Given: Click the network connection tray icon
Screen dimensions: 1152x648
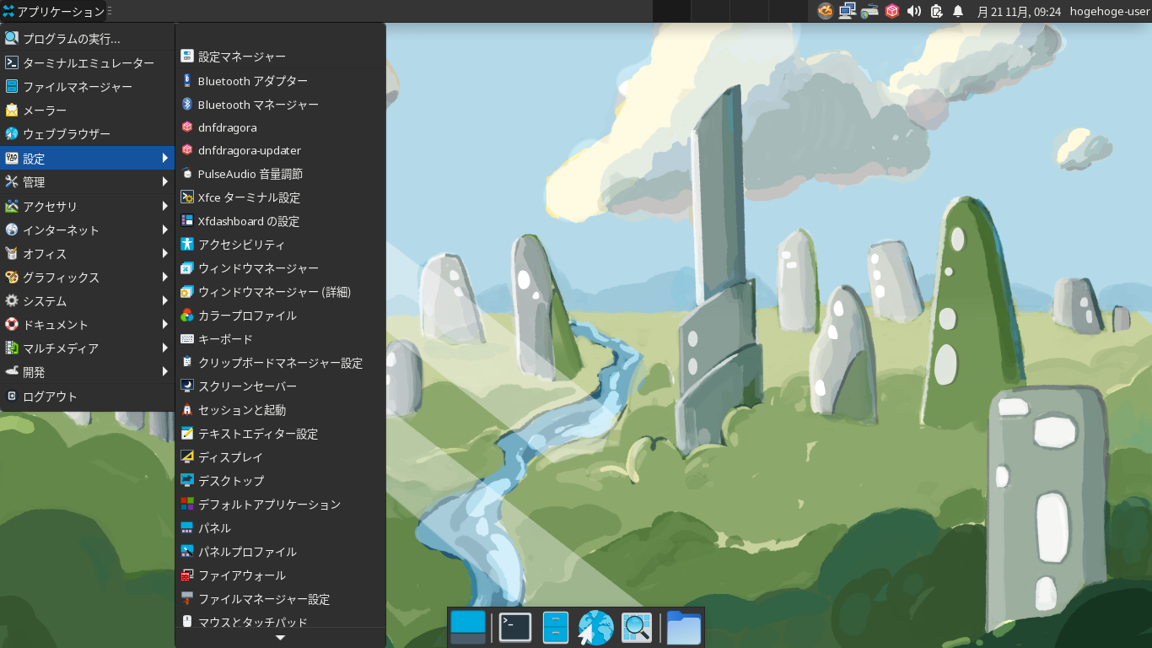Looking at the screenshot, I should 848,11.
